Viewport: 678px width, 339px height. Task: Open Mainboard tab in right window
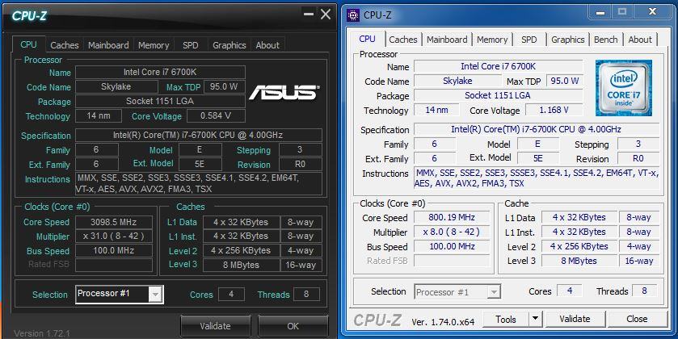tap(447, 40)
